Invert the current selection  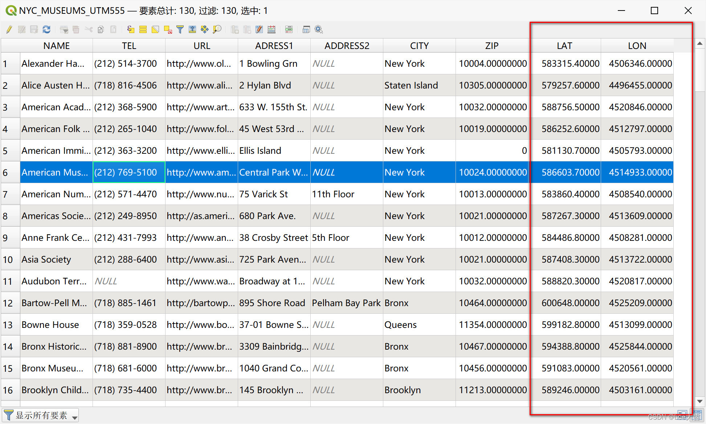click(x=155, y=30)
